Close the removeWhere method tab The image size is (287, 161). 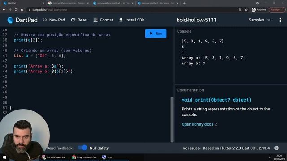point(133,3)
